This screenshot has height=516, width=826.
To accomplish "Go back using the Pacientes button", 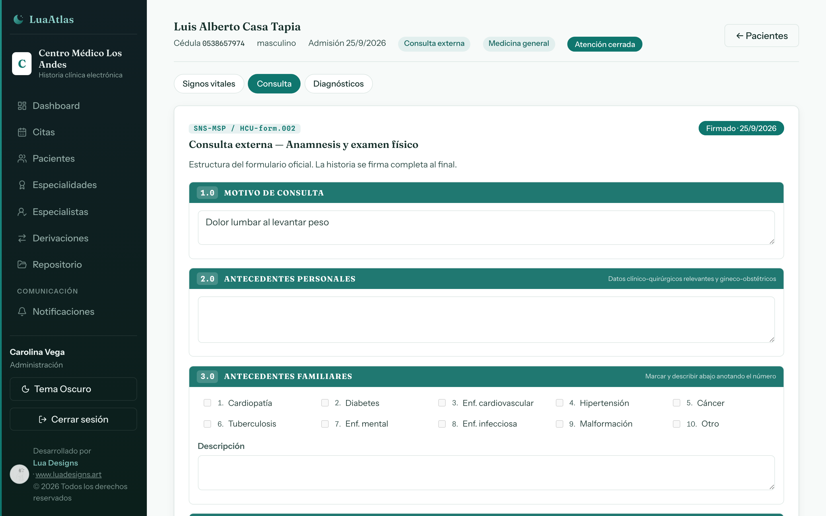I will pos(761,36).
